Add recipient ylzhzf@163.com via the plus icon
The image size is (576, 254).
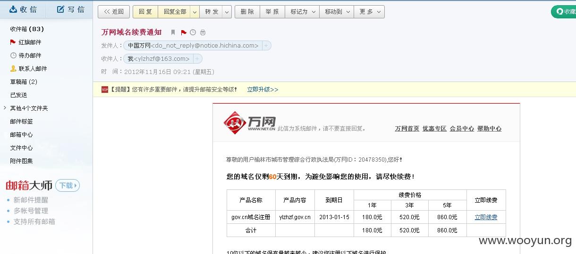click(197, 59)
